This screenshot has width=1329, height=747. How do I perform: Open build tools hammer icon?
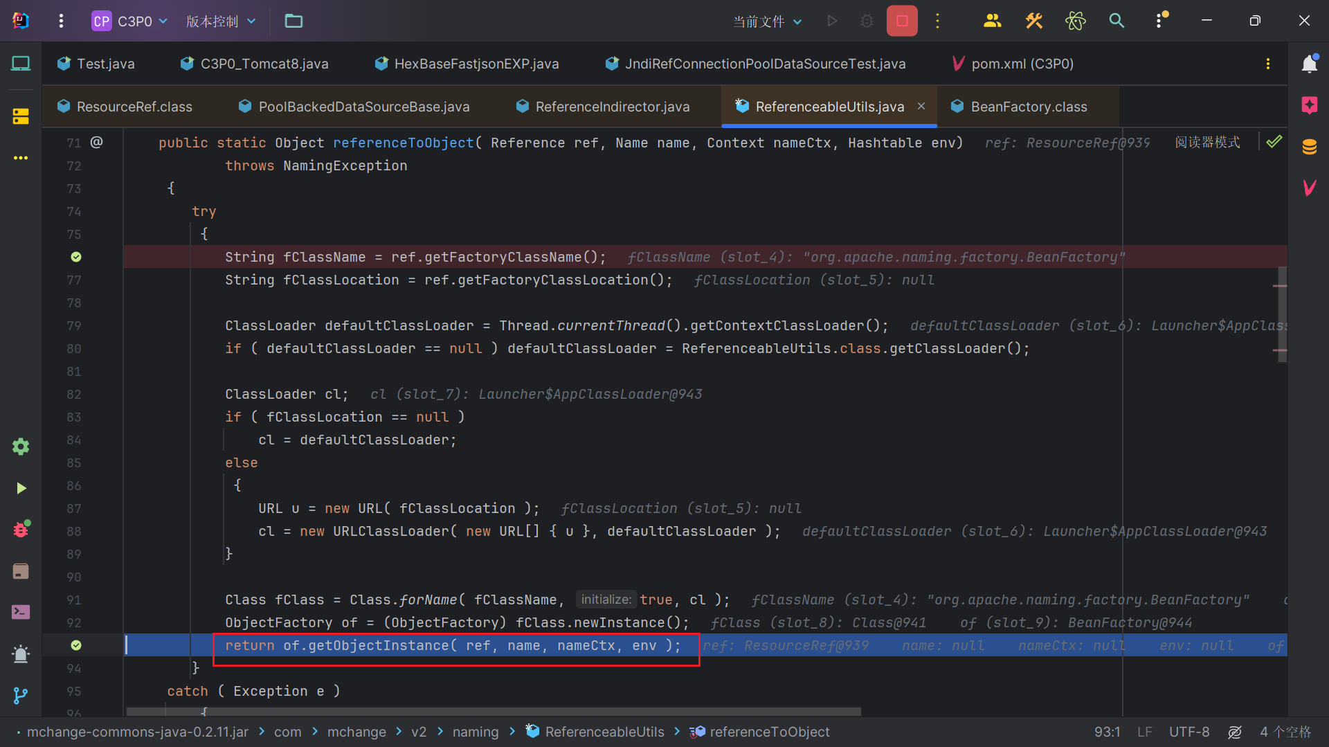[1034, 21]
